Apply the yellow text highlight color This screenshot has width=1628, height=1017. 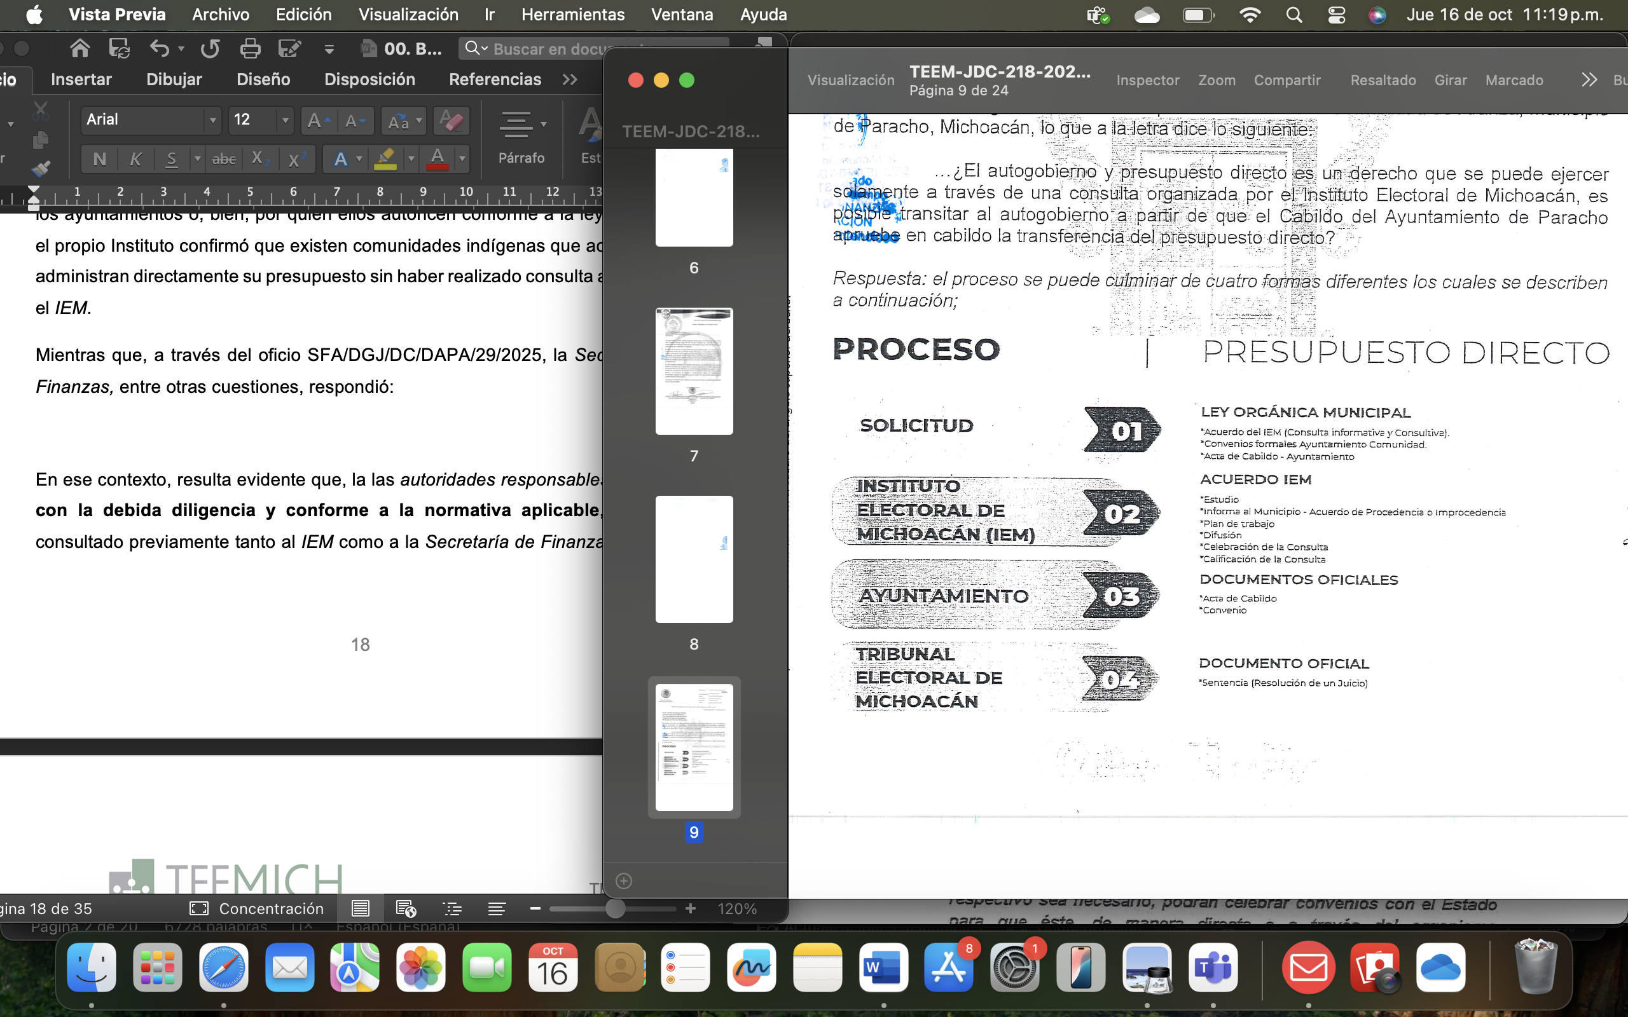(385, 159)
